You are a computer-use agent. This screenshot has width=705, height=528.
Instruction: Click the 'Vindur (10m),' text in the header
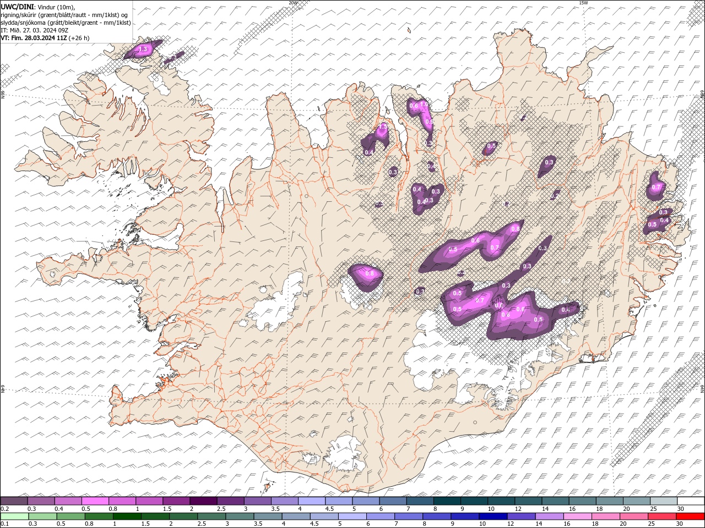click(56, 7)
